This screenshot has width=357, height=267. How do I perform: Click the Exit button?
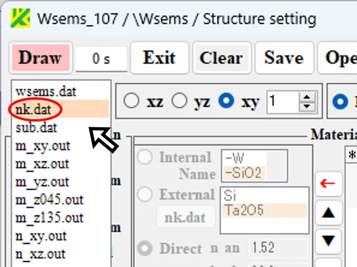tap(159, 58)
